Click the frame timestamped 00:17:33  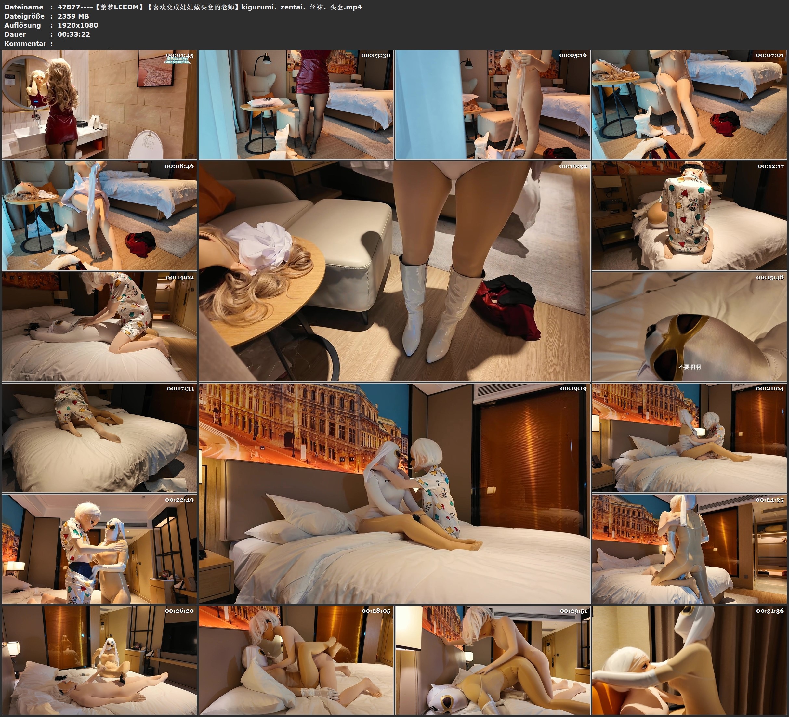(x=99, y=438)
